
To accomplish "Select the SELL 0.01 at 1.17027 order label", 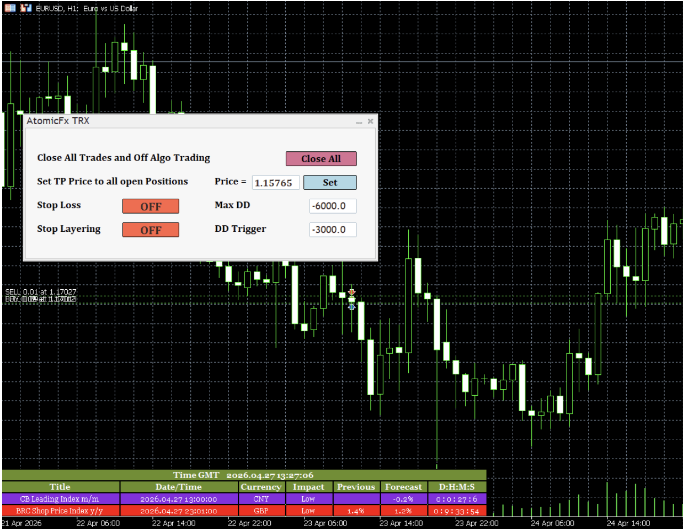I will click(x=41, y=291).
